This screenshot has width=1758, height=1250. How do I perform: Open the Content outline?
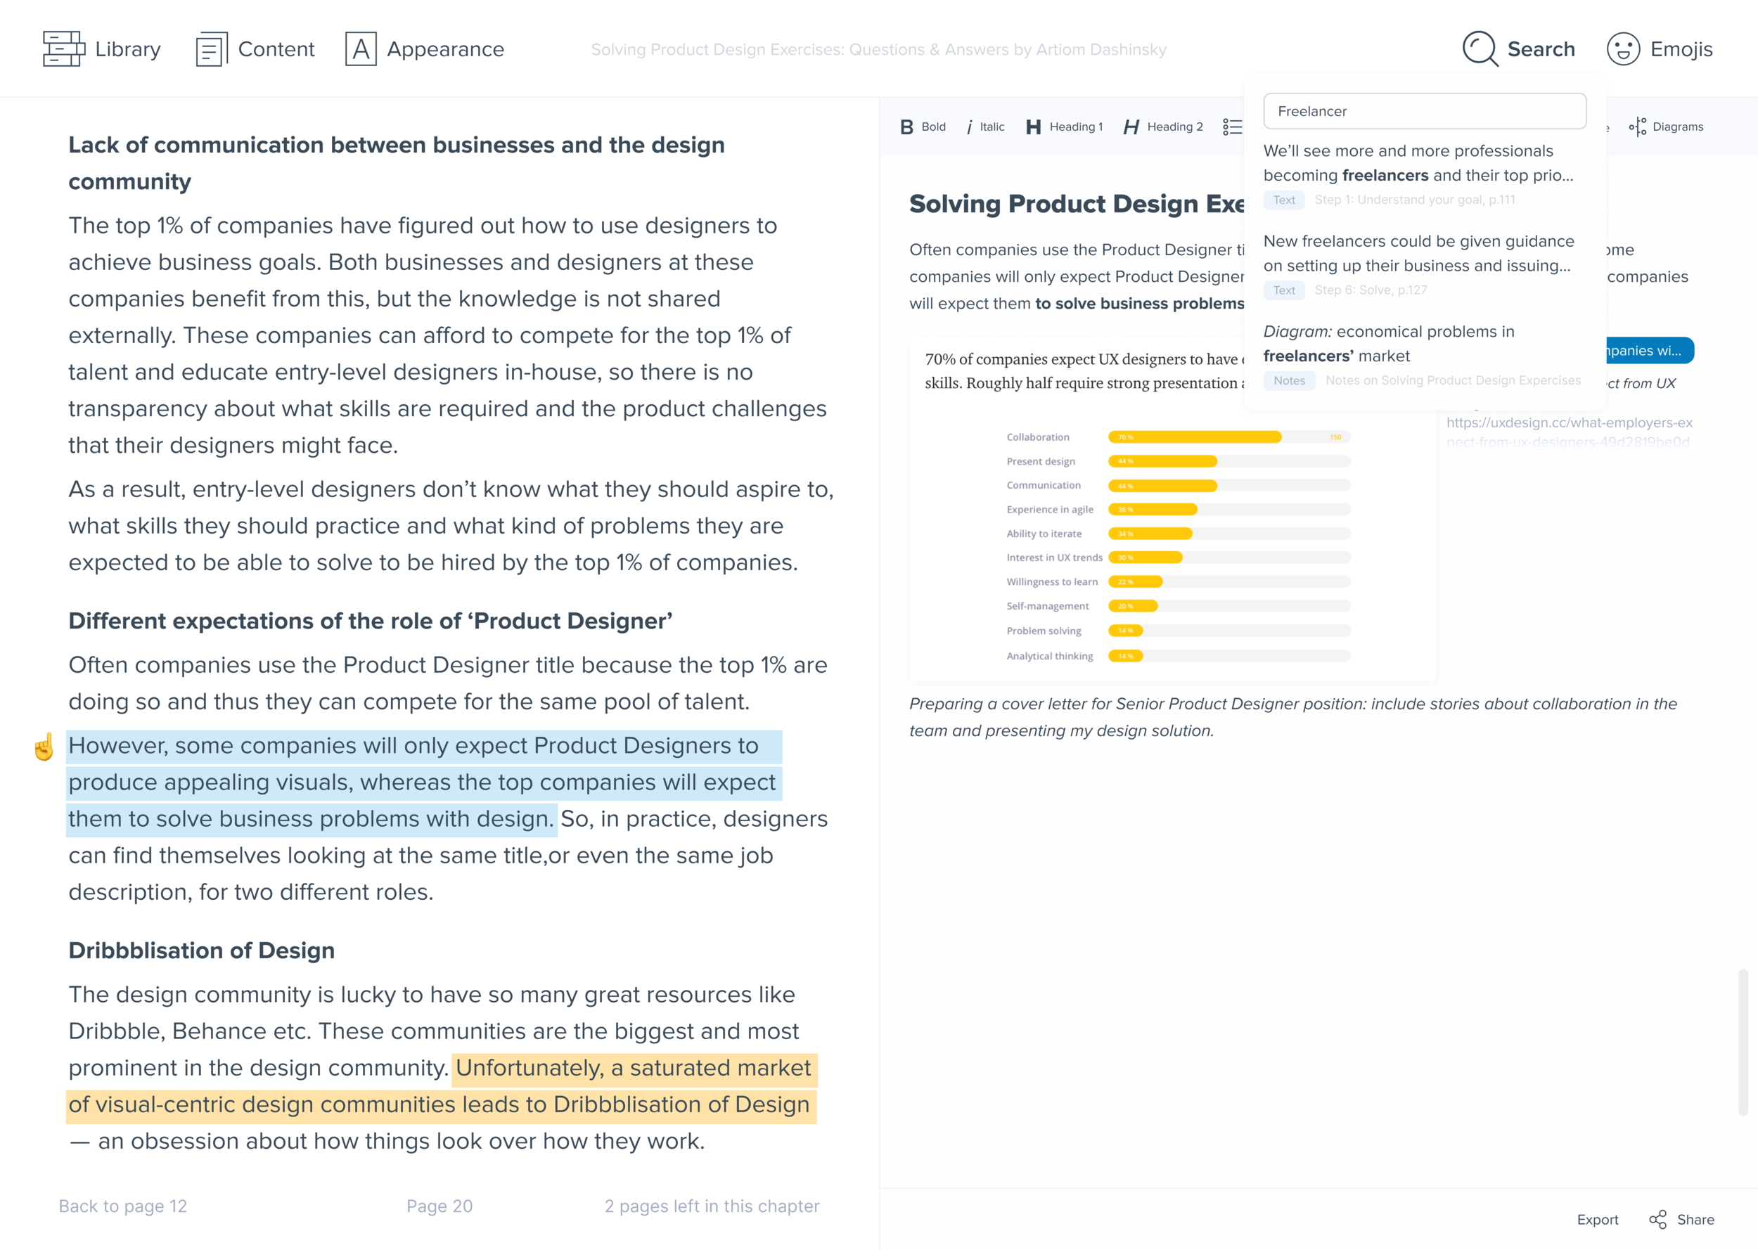[255, 49]
